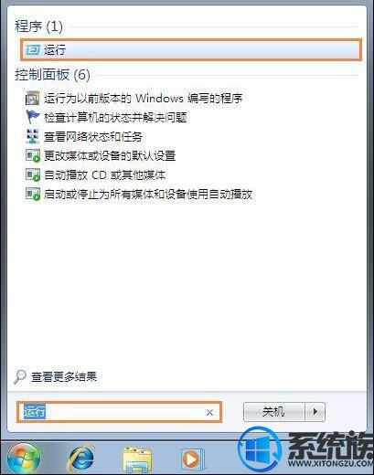Click icon beside 启动或停止为所有媒体和设备使用自动播放
Screen dimensions: 374x475
tap(32, 194)
